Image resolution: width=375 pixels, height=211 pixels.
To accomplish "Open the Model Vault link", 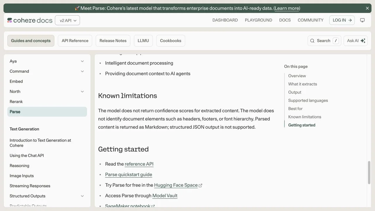I will coord(165,196).
